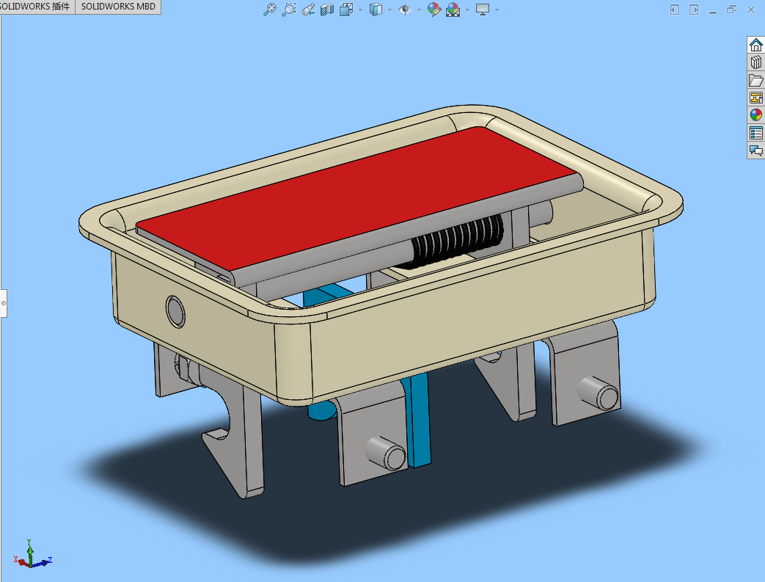Expand the View Orientation dropdown arrow
The height and width of the screenshot is (582, 765).
click(x=361, y=10)
